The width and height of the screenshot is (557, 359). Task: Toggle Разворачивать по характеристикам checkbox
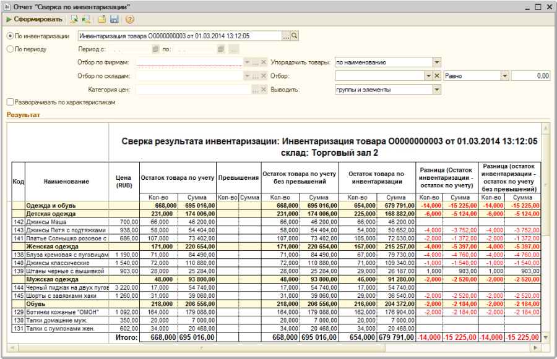[x=11, y=102]
